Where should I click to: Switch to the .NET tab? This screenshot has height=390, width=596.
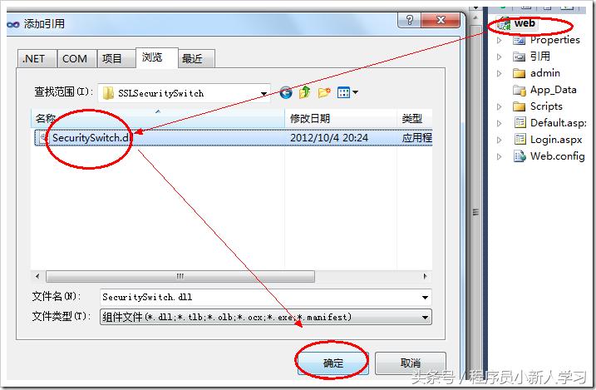[x=37, y=59]
